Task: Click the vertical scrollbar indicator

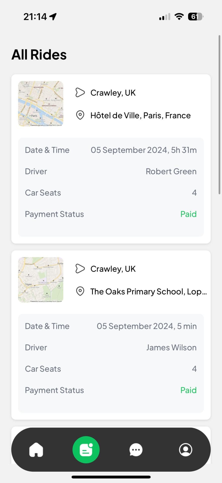Action: pos(219,115)
